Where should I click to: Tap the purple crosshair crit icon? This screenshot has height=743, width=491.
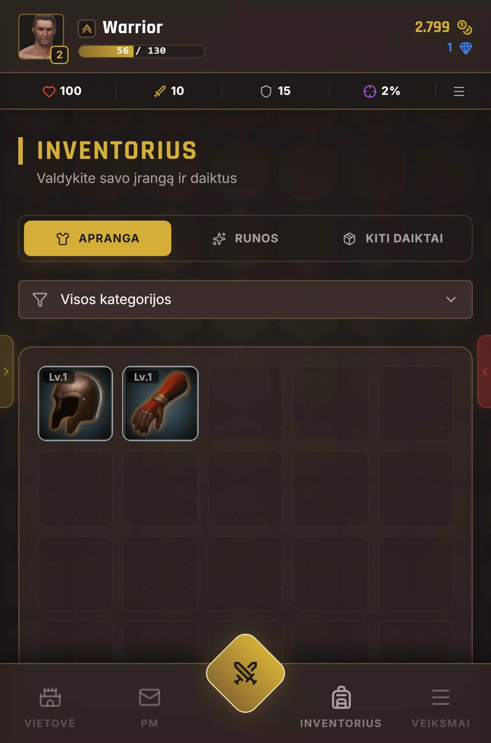(370, 91)
